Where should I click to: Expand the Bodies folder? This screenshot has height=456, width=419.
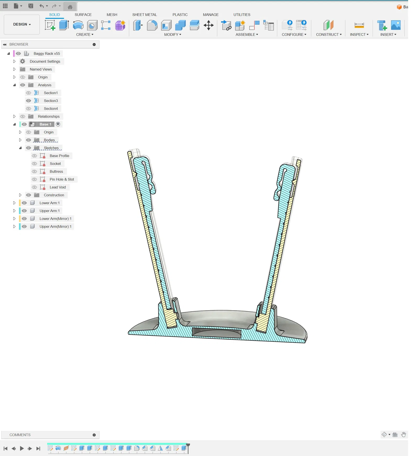20,140
